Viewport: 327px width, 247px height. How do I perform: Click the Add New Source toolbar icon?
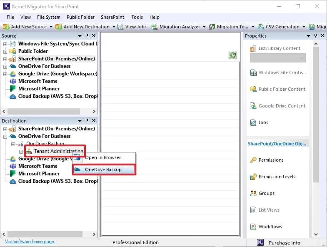click(6, 27)
